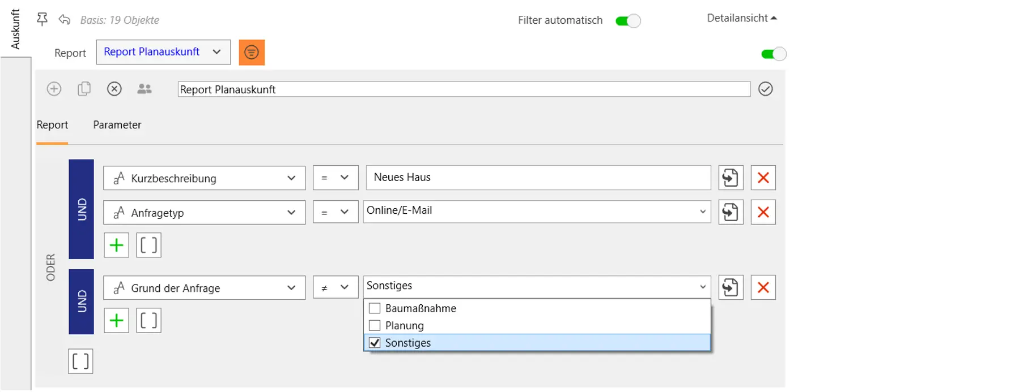Uncheck the Sonstiges option in list

point(375,343)
